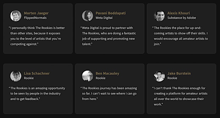220x118 pixels.
Task: Click Alexis Khouri's avatar photo
Action: point(159,16)
